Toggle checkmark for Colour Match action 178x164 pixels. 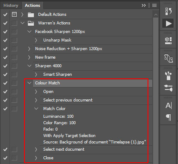click(x=5, y=83)
